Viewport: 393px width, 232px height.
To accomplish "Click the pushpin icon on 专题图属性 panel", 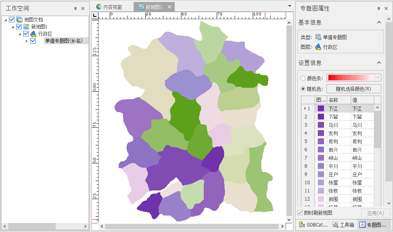I will point(379,8).
